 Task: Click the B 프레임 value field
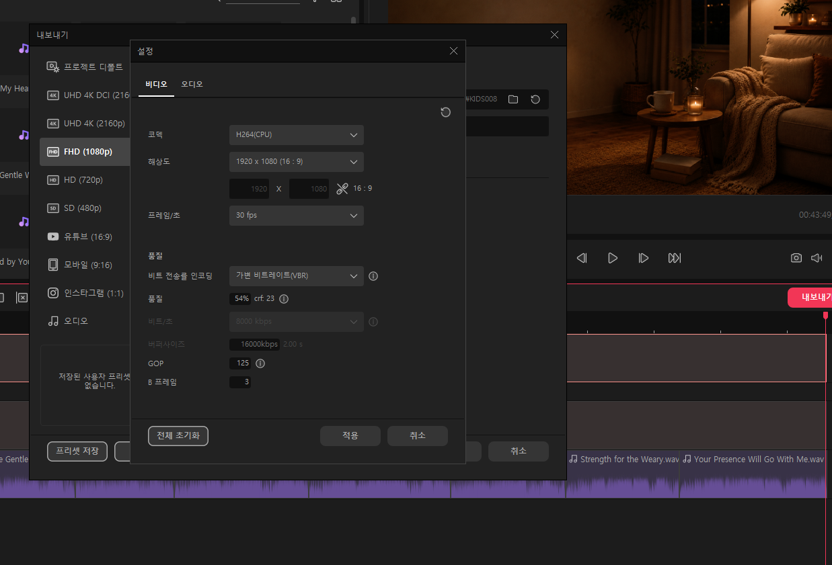pyautogui.click(x=240, y=382)
